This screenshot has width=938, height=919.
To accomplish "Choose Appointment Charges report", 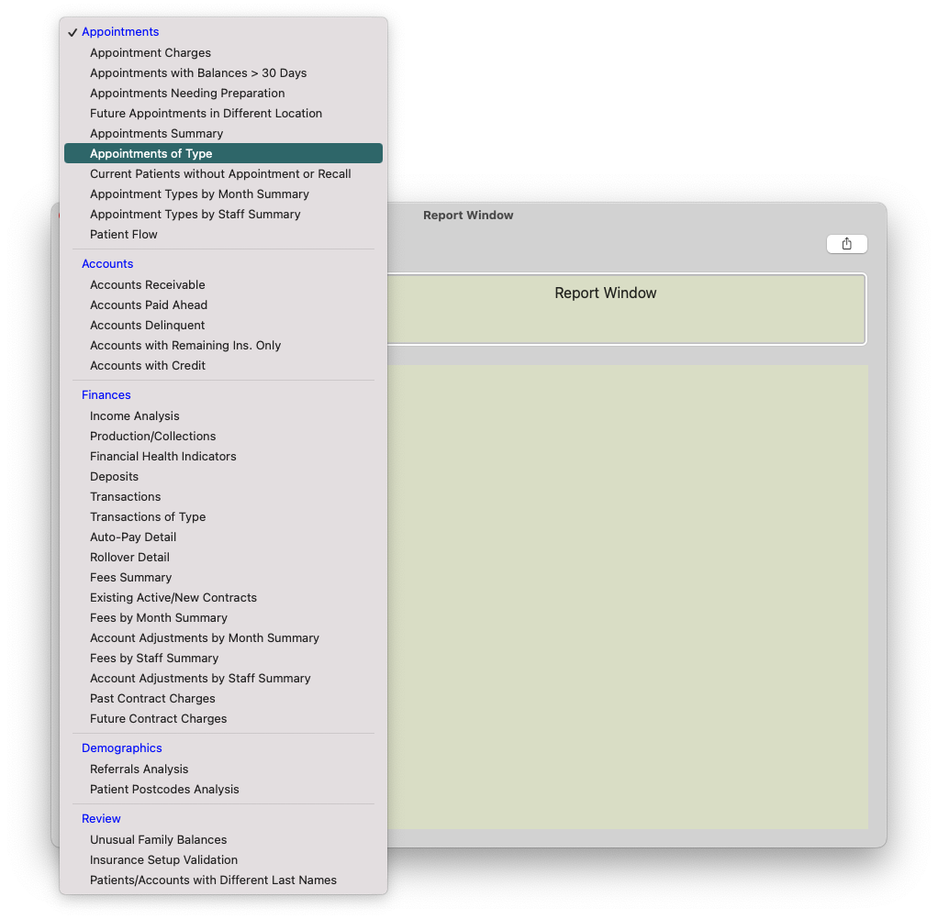I will (x=151, y=52).
